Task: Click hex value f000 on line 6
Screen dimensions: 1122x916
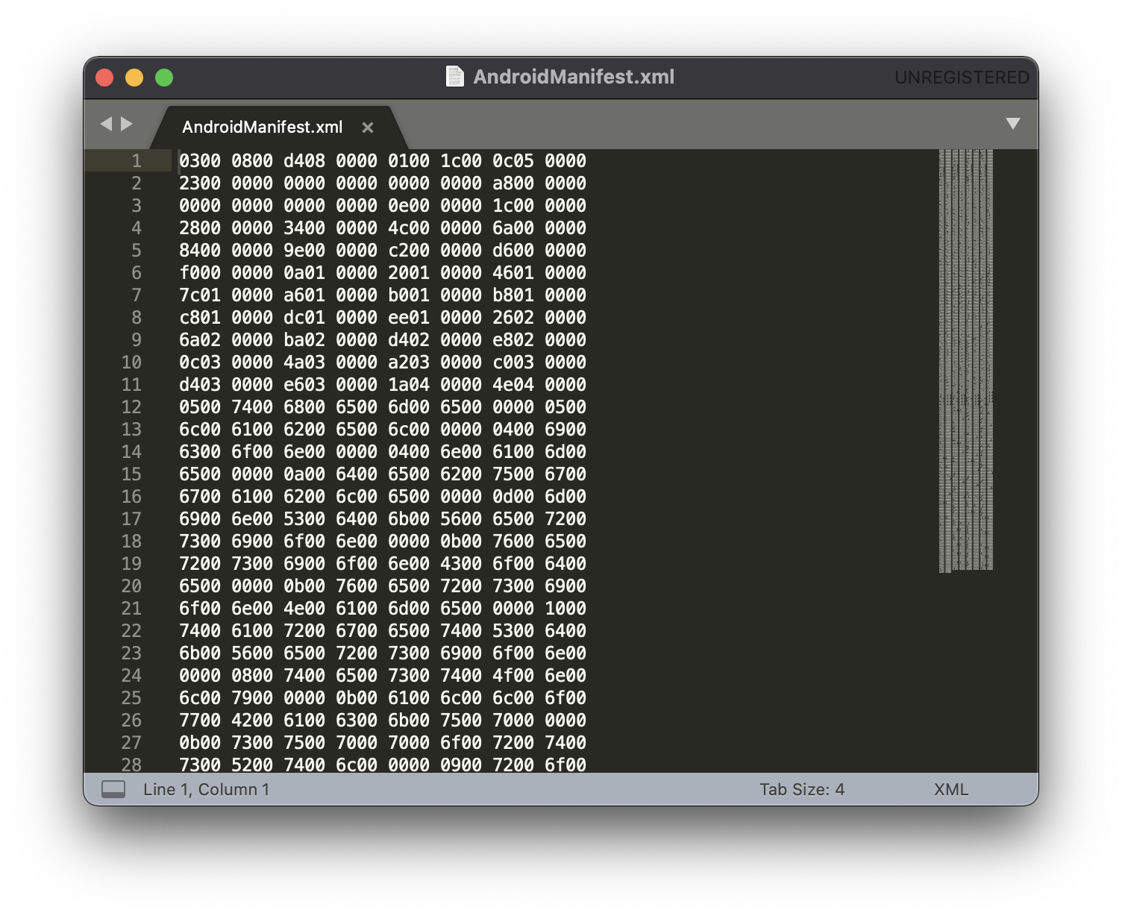Action: (x=200, y=272)
